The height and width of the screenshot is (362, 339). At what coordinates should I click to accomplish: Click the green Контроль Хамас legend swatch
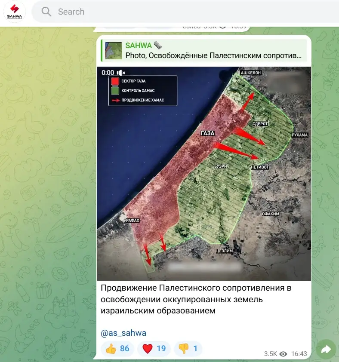pos(115,91)
